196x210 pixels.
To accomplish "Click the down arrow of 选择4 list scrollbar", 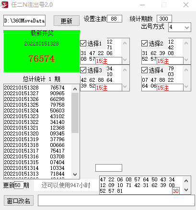I will (x=186, y=87).
